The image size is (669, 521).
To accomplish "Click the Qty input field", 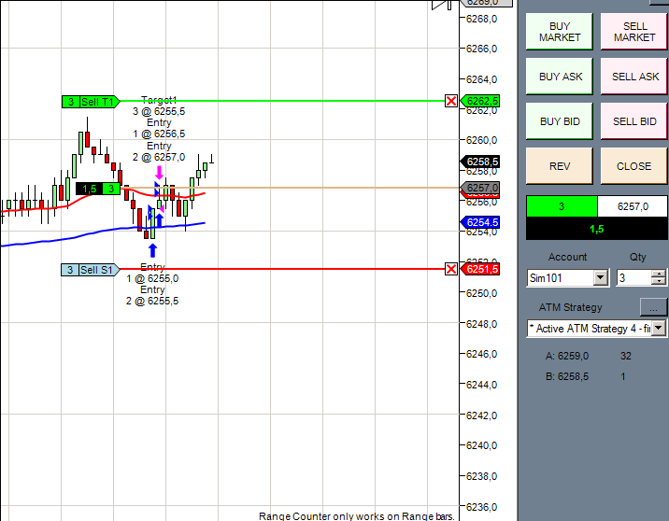I will click(x=634, y=278).
